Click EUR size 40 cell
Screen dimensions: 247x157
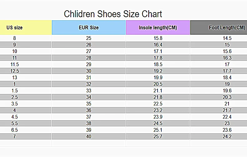coord(89,136)
